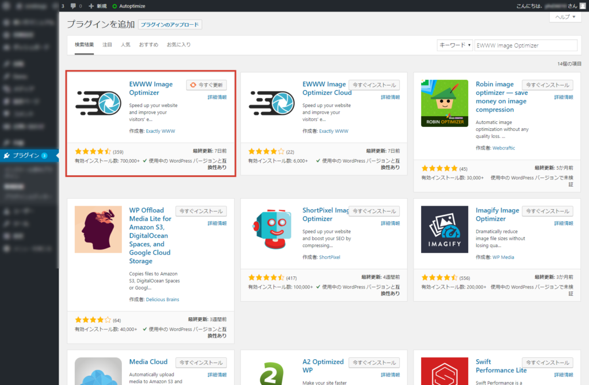Viewport: 589px width, 385px height.
Task: Click the EWWW Image Optimizer Cloud logo
Action: click(271, 103)
